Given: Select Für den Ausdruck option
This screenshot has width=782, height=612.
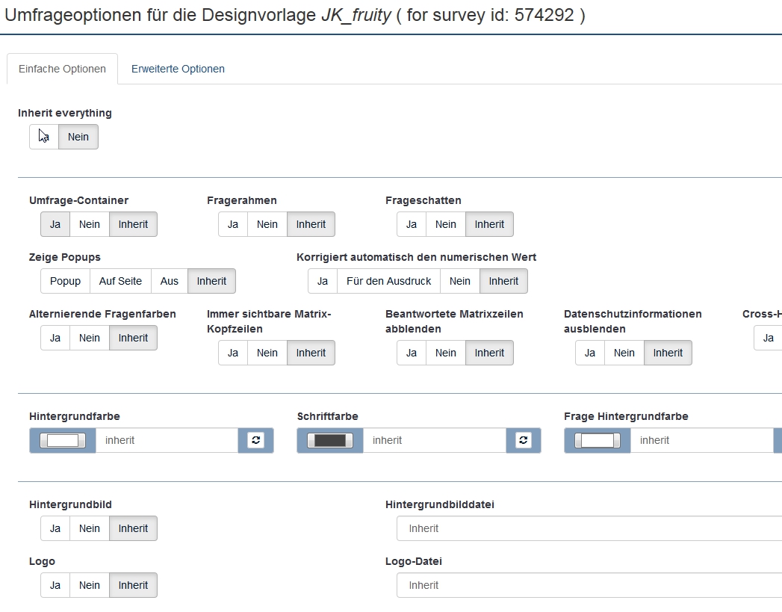Looking at the screenshot, I should [388, 281].
